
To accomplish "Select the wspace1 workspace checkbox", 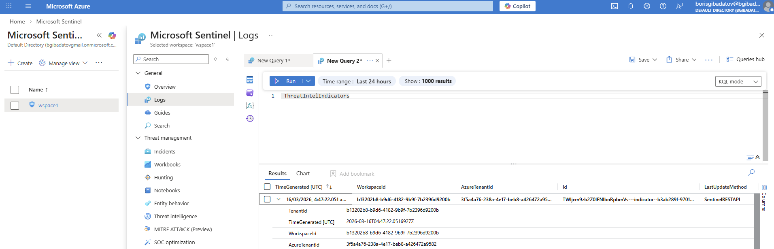I will [15, 106].
